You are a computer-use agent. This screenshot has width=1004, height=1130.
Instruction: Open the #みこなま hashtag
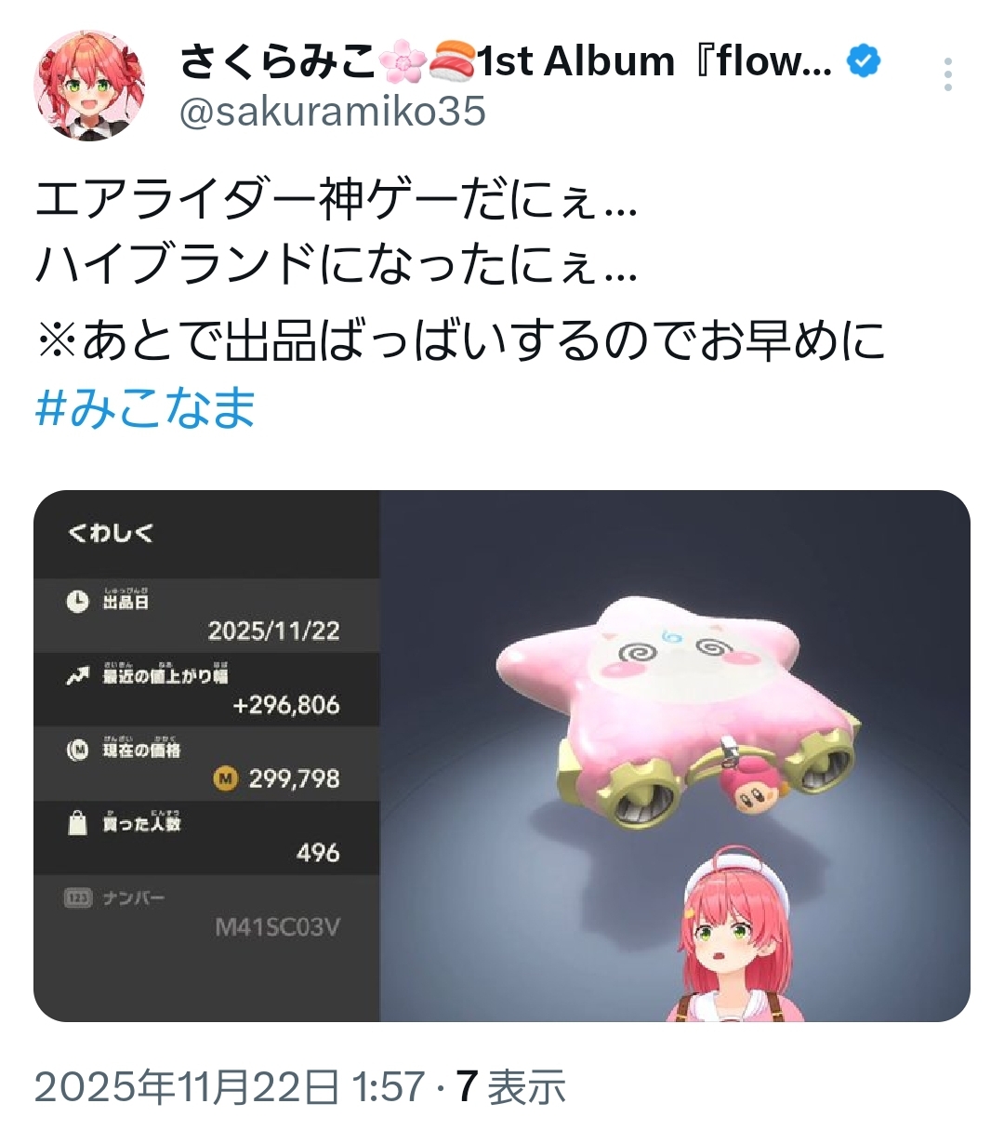click(146, 408)
